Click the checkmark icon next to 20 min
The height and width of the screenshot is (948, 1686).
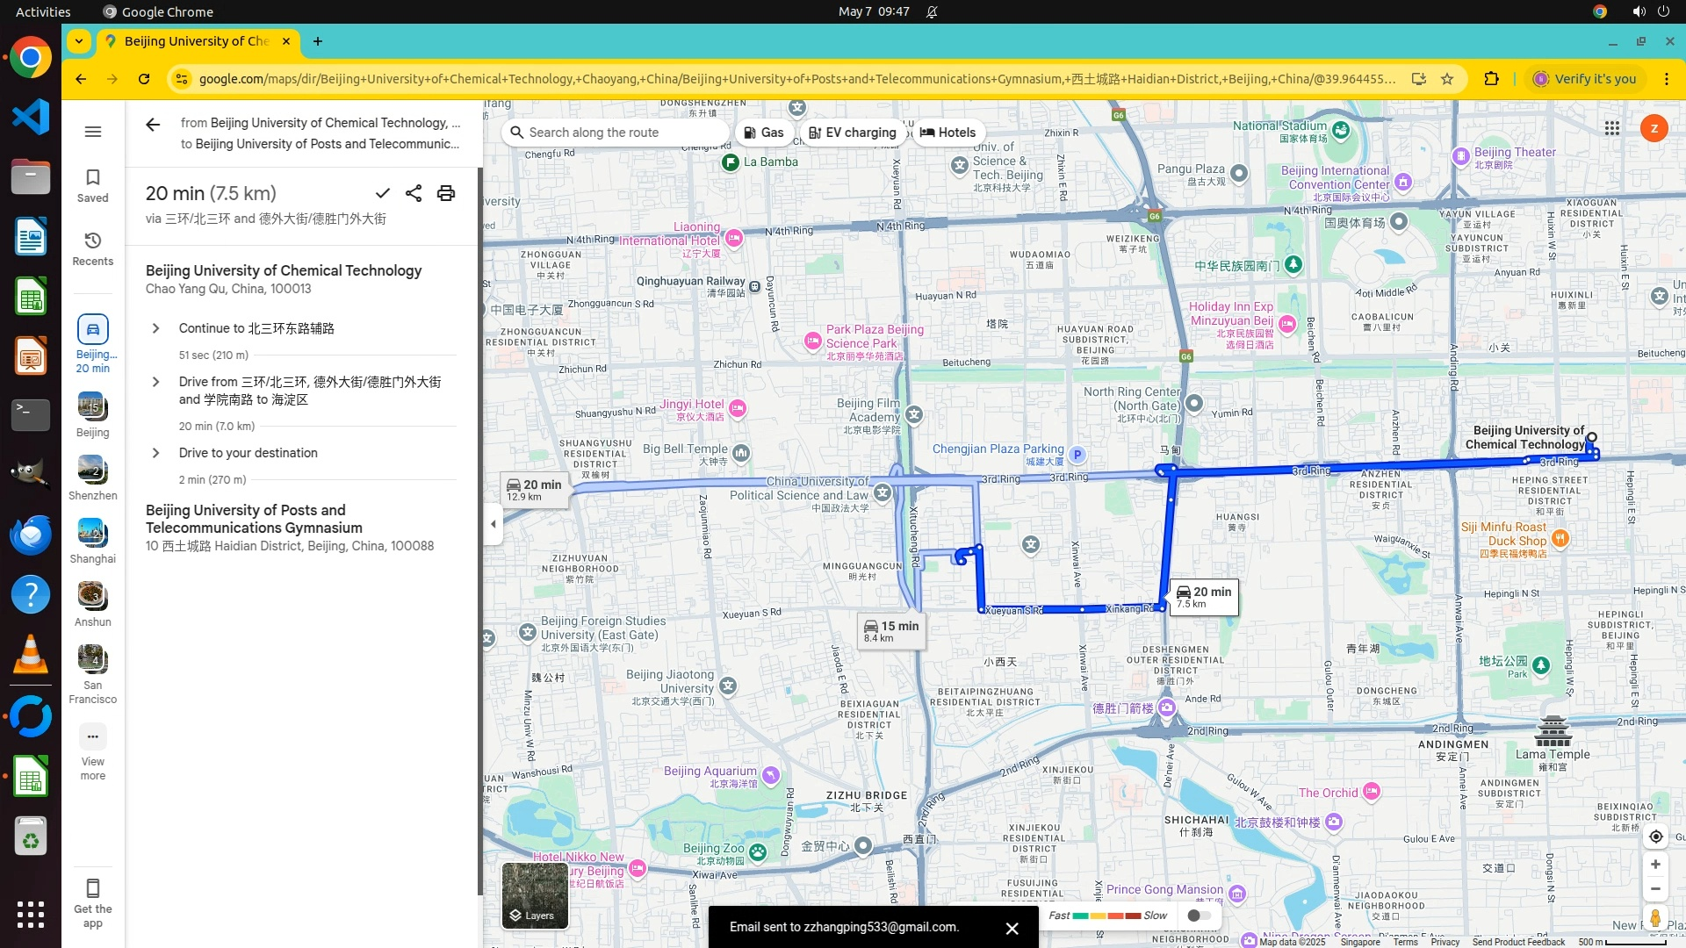click(x=382, y=194)
